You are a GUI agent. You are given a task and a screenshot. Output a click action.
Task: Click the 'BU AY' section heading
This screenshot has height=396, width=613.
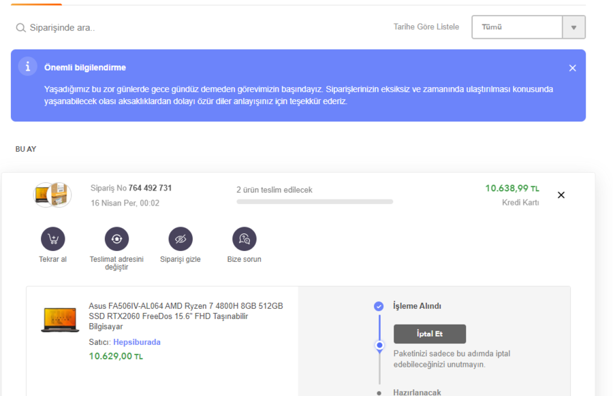26,149
